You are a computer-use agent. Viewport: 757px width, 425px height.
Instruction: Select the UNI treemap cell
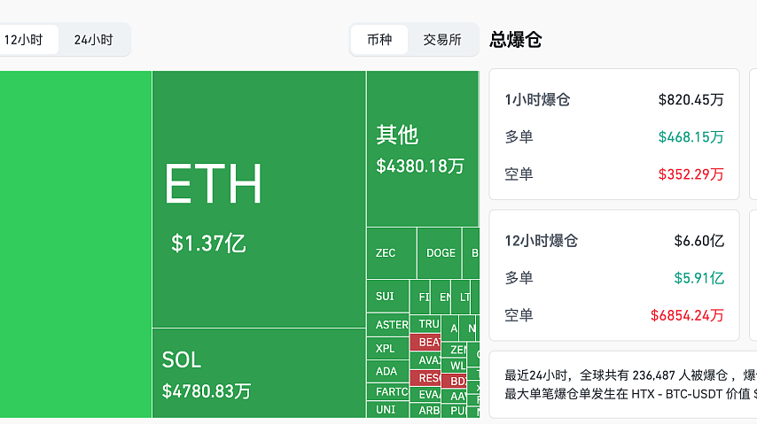(x=387, y=410)
